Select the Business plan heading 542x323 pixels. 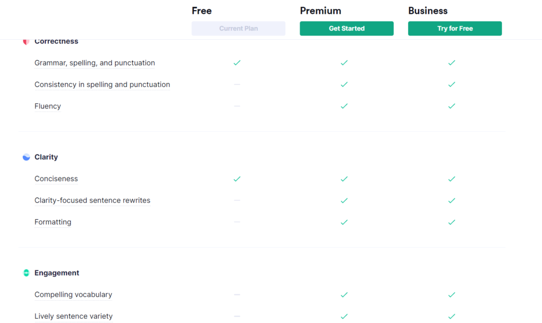point(428,11)
